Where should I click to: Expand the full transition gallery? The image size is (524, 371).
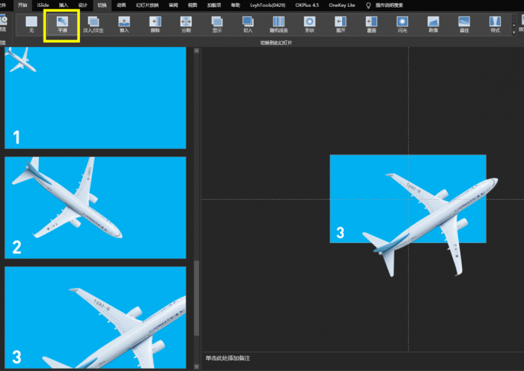pos(514,32)
